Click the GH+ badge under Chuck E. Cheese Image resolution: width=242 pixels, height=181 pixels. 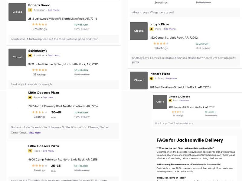[170, 100]
